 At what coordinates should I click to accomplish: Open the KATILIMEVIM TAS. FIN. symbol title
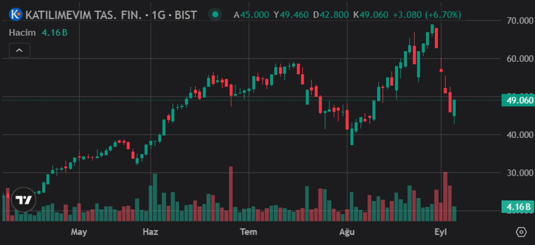tap(111, 15)
